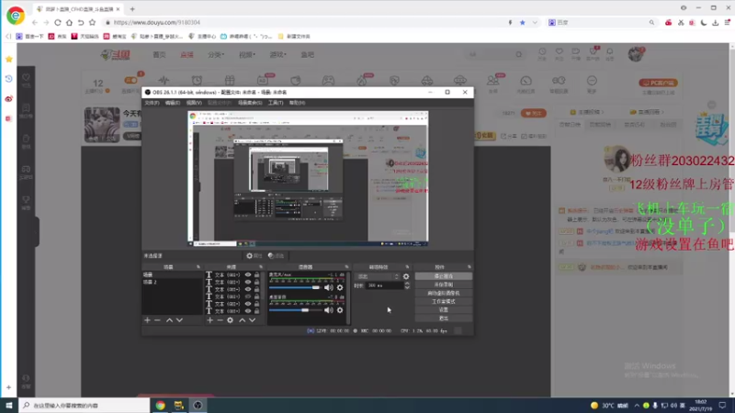This screenshot has height=413, width=735.
Task: Click 停止推流 to stop streaming
Action: point(444,276)
